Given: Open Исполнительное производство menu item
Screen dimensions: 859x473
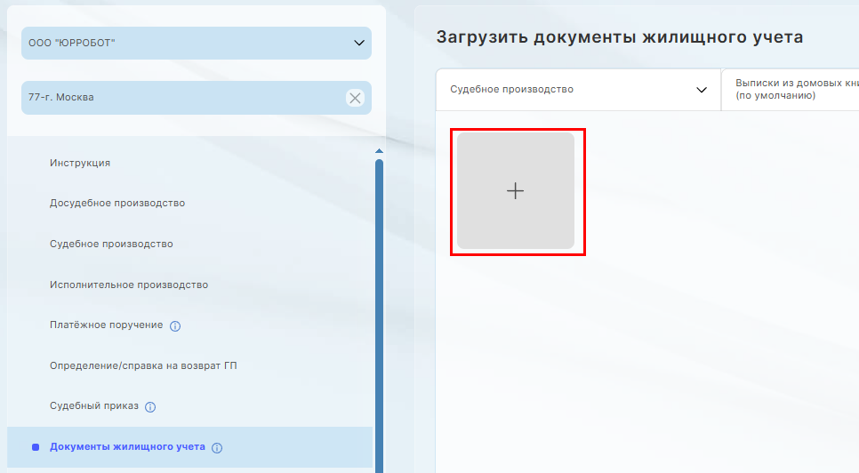Looking at the screenshot, I should 129,285.
